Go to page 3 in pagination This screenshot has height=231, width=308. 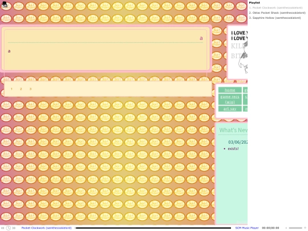pos(30,89)
